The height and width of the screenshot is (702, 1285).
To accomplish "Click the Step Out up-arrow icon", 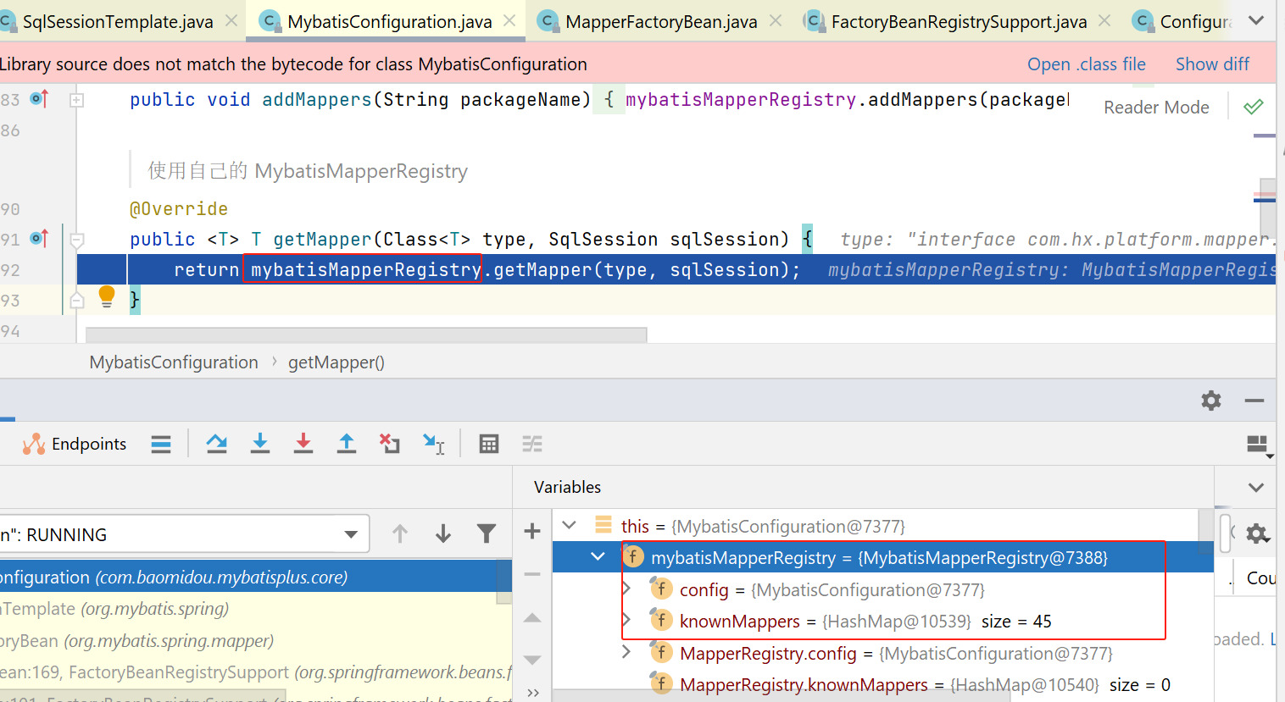I will [x=347, y=444].
